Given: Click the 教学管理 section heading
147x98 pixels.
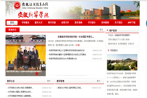Looking at the screenshot, I should [x=60, y=81].
